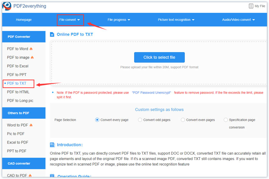Click the Introduction: heading text
269x179 pixels.
(x=70, y=145)
